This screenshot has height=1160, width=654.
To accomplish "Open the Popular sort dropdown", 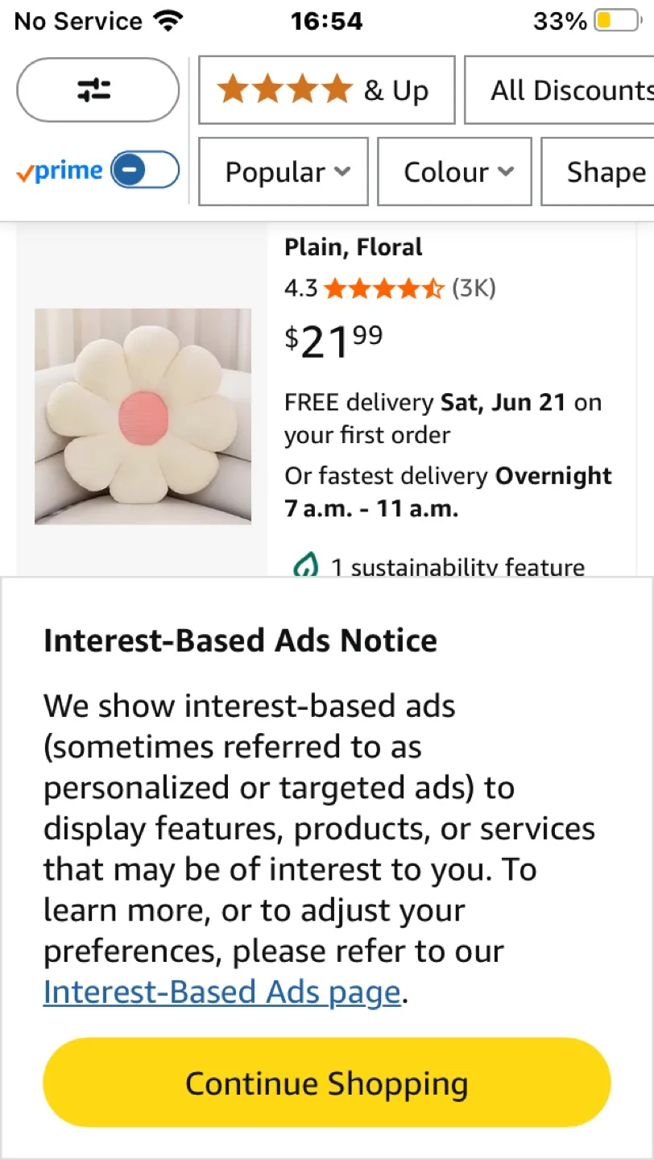I will 283,171.
